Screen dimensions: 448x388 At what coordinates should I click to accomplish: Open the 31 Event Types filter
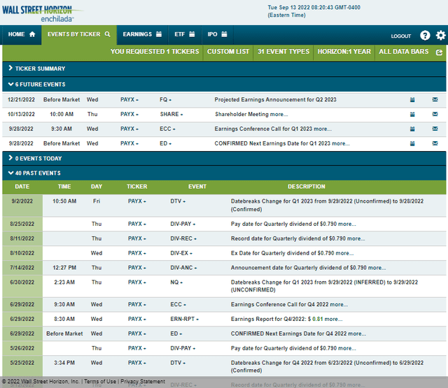283,52
